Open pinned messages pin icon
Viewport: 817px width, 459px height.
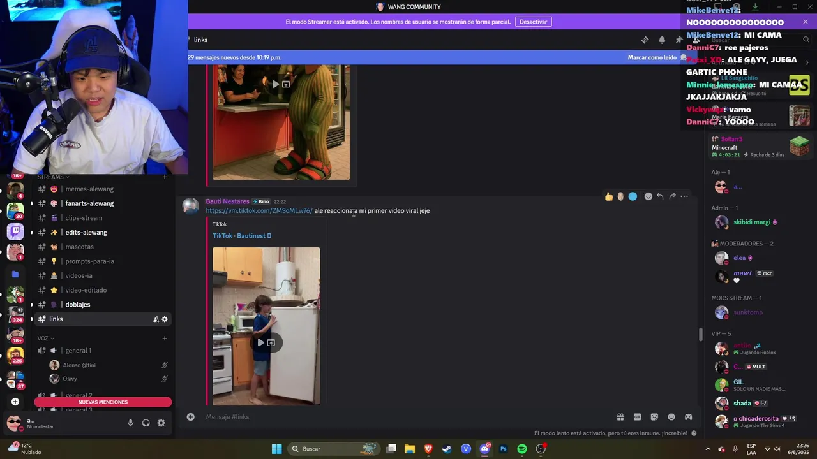[x=679, y=40]
